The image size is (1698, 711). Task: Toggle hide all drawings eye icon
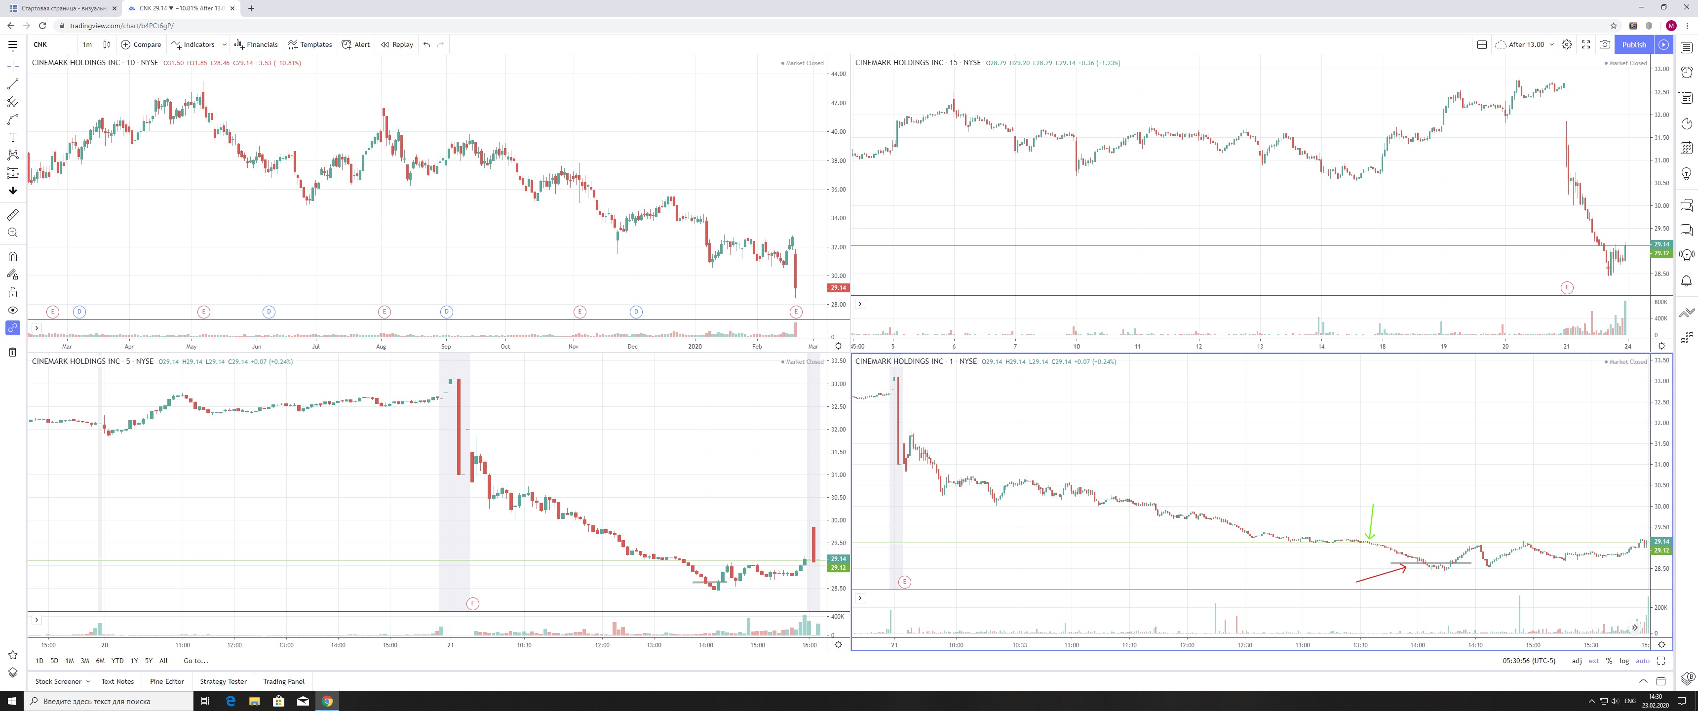[12, 310]
